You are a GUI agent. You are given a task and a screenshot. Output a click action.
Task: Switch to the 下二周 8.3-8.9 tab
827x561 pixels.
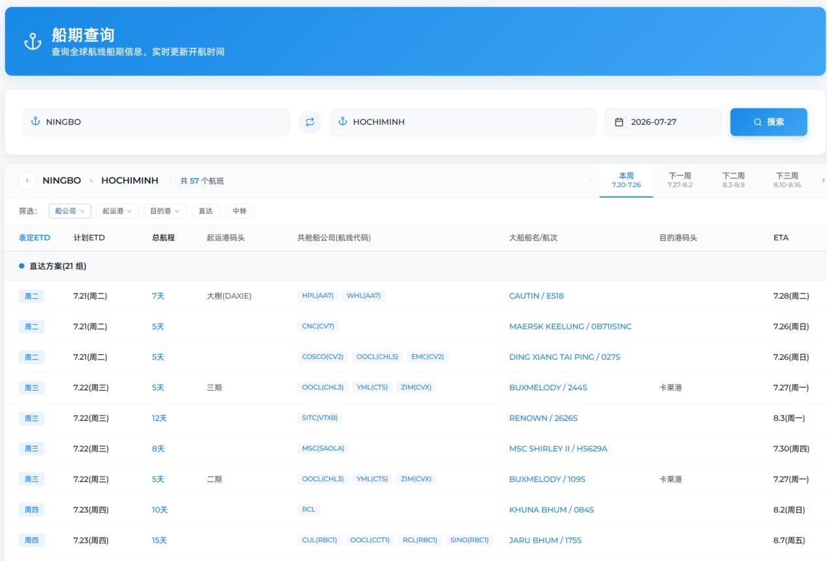tap(734, 181)
